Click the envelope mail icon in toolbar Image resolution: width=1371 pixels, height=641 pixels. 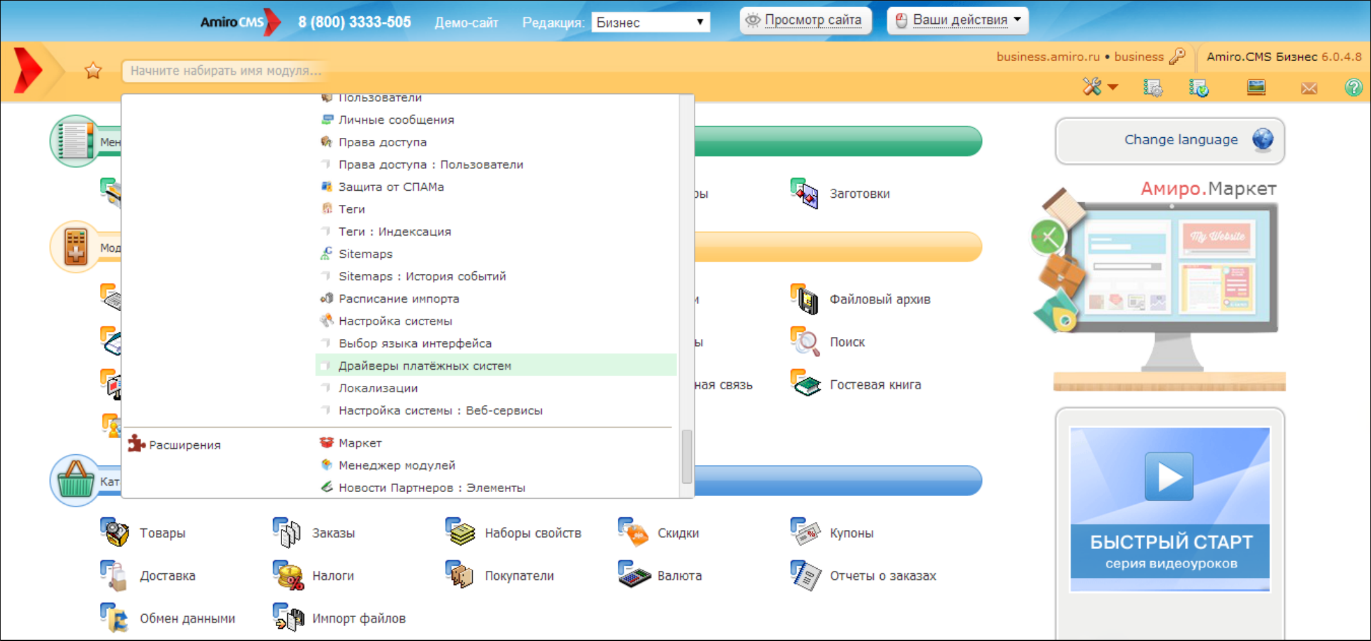[1309, 88]
